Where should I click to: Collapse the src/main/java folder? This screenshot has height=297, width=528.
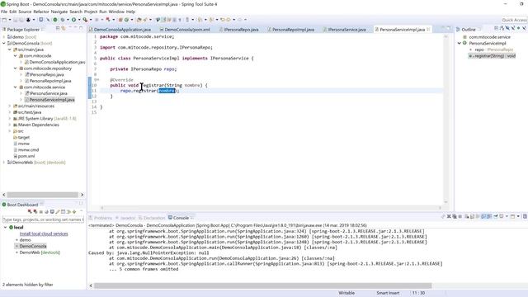click(x=9, y=49)
